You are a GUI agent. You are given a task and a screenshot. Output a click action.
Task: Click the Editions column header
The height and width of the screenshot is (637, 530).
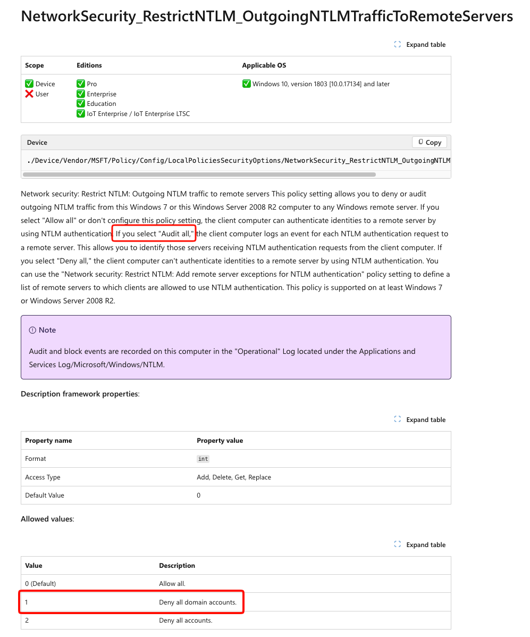coord(89,65)
